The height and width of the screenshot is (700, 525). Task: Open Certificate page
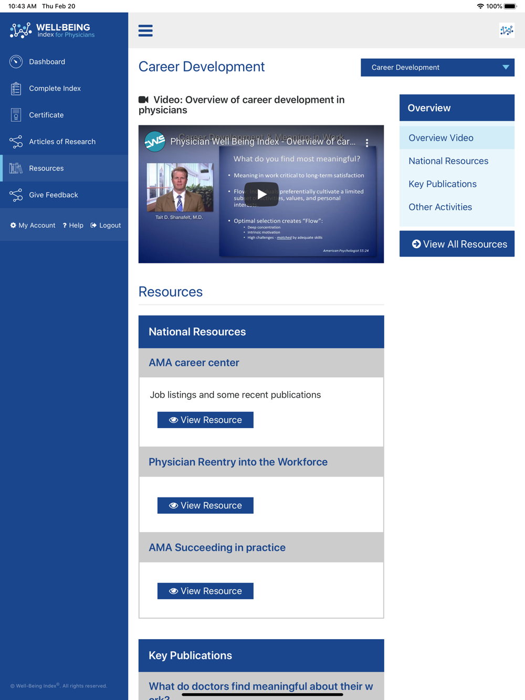tap(64, 115)
